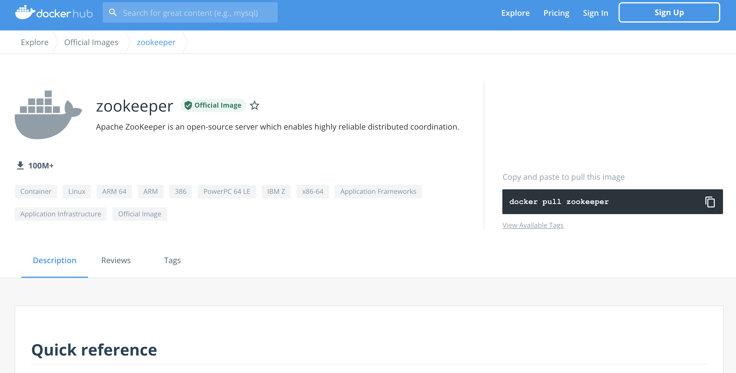Select the ARM tag chip

[151, 191]
